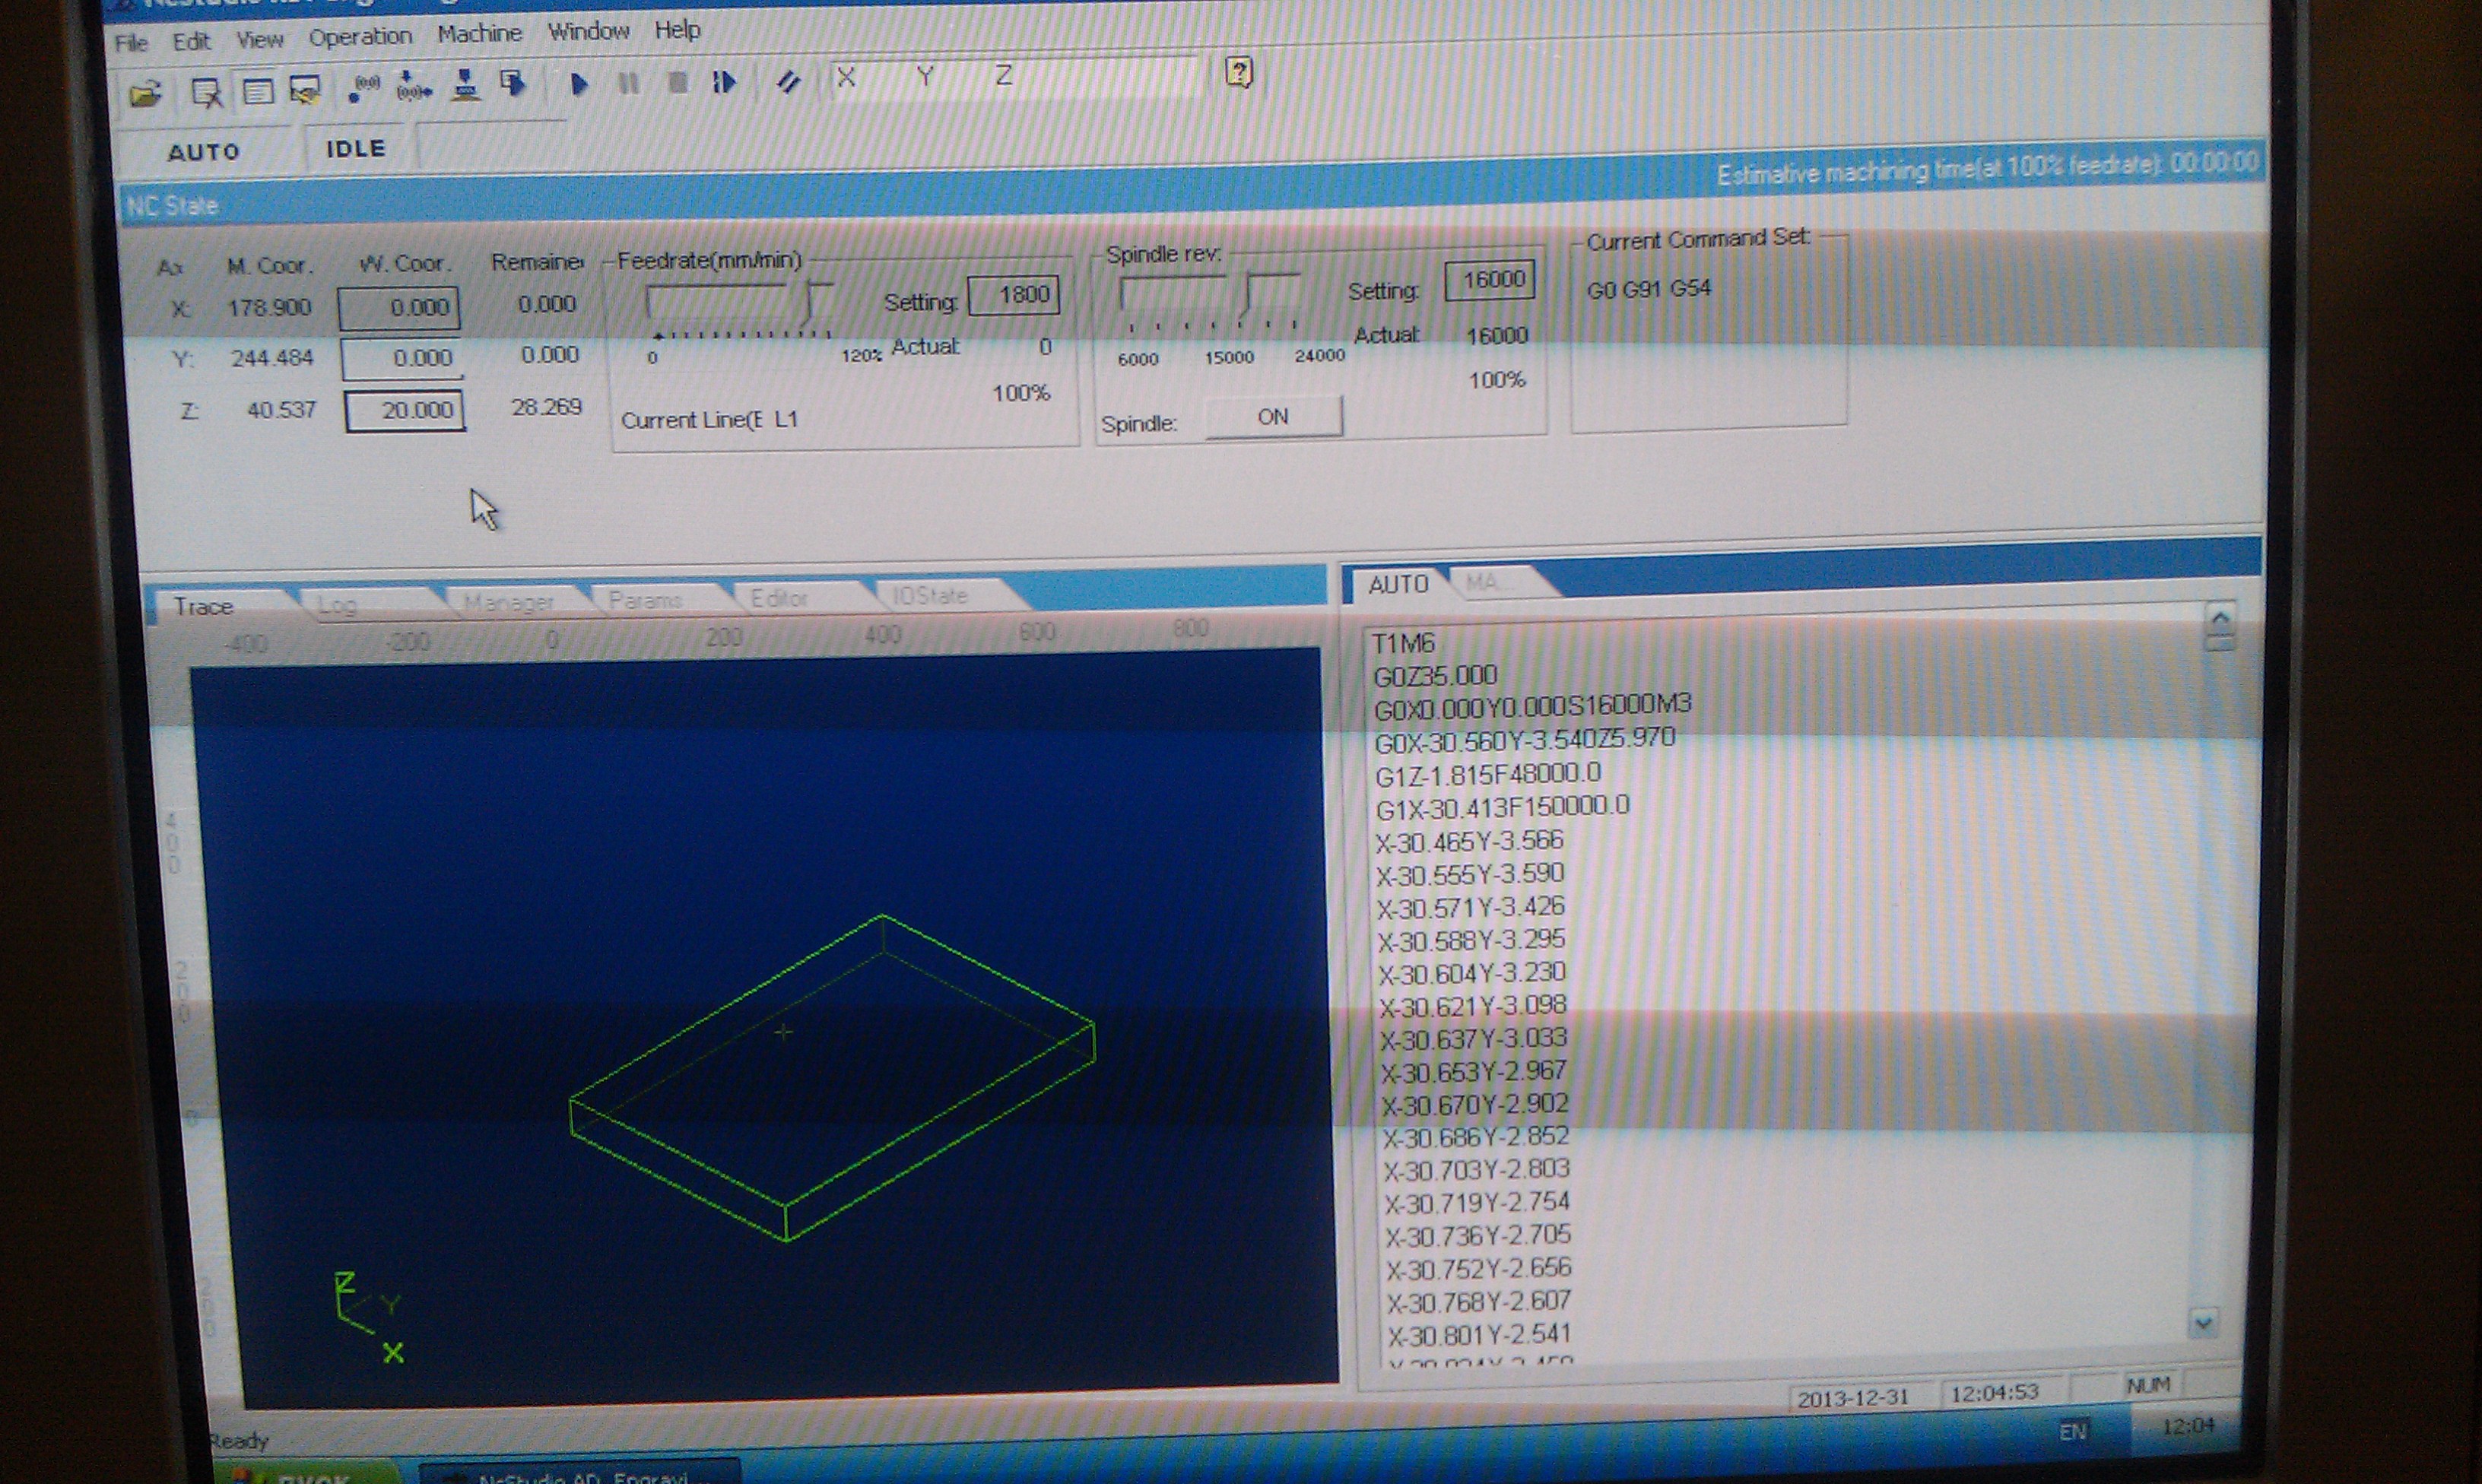Image resolution: width=2482 pixels, height=1484 pixels.
Task: Click the Z work coordinate 20.000 box
Action: pos(405,410)
